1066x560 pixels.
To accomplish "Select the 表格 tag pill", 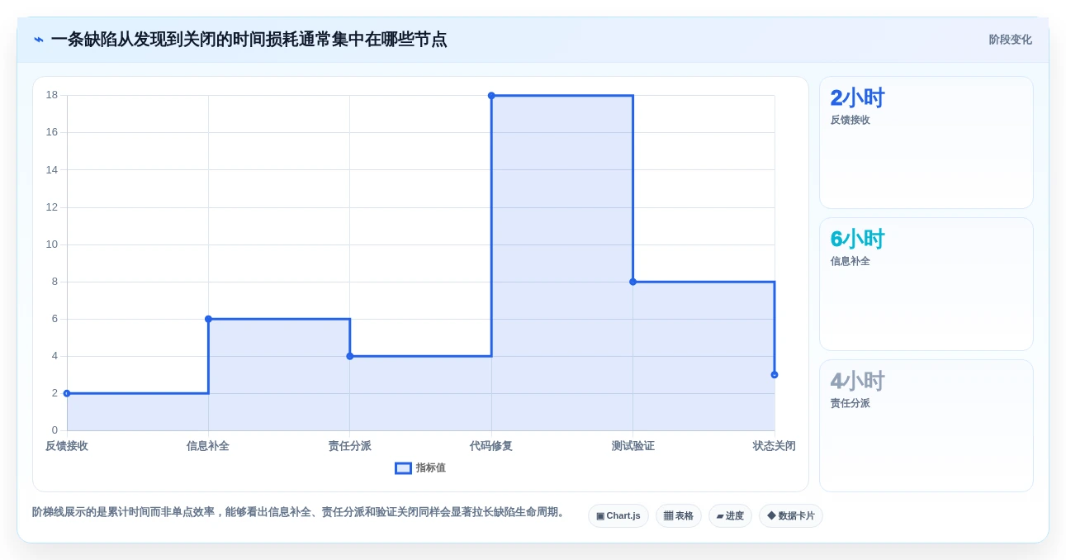I will [679, 516].
